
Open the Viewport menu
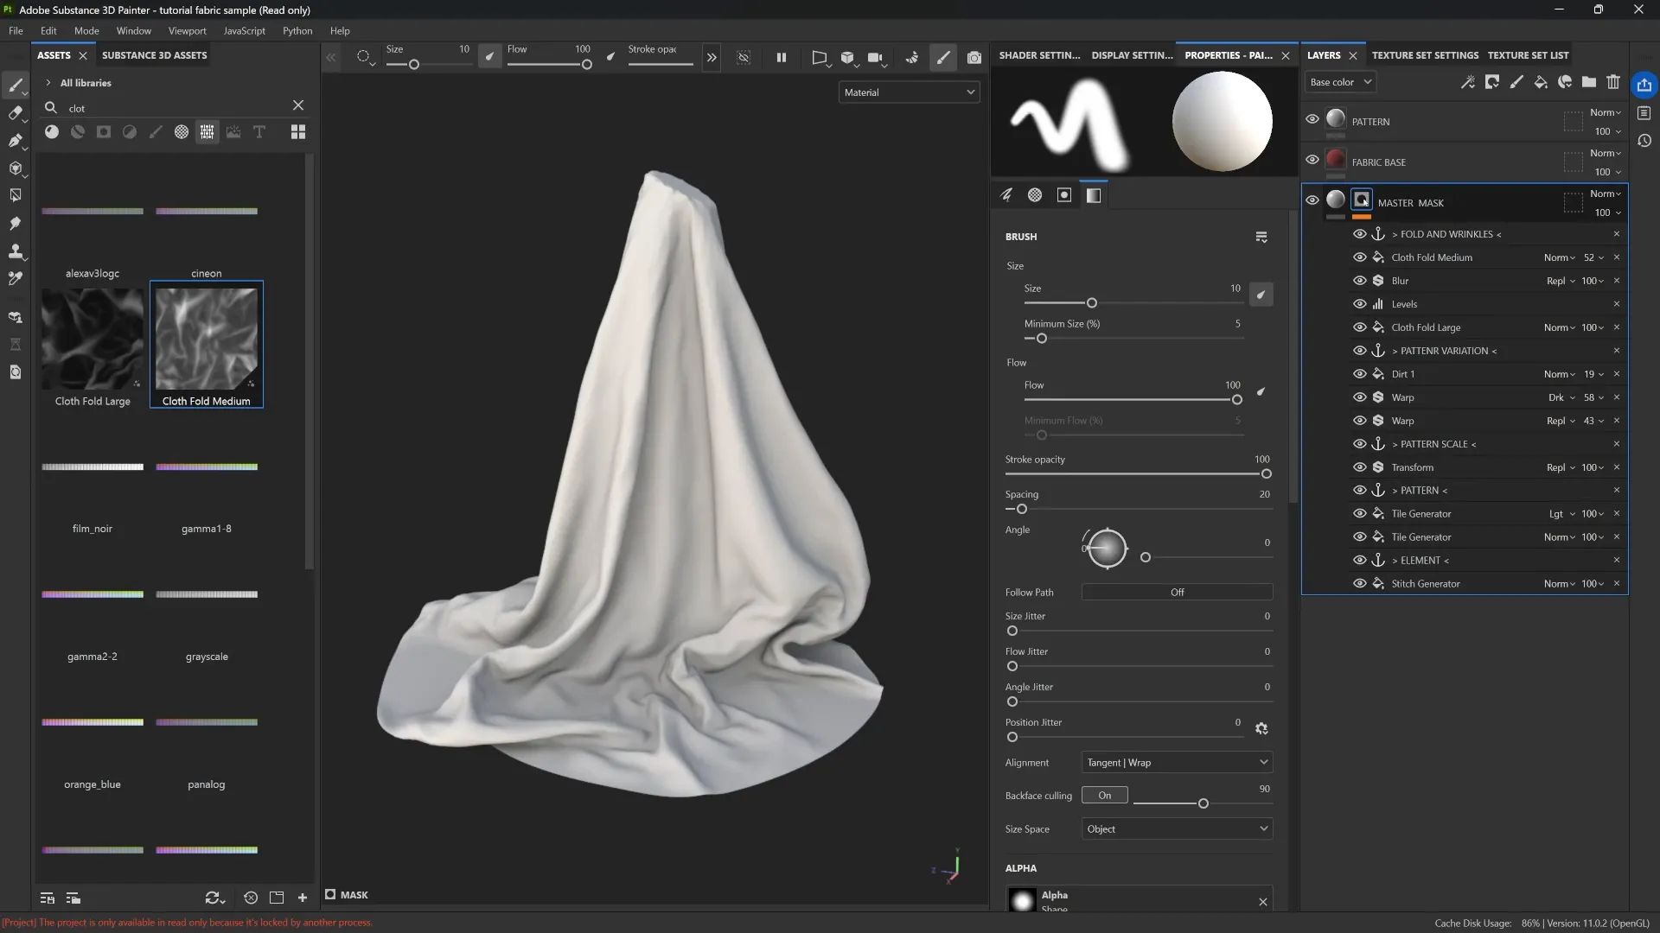[187, 31]
